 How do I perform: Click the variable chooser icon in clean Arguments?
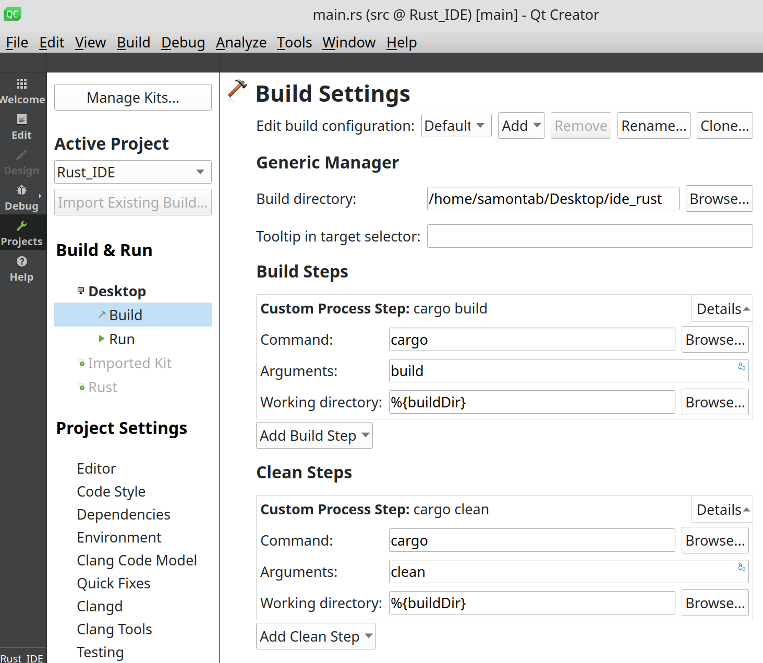point(742,568)
